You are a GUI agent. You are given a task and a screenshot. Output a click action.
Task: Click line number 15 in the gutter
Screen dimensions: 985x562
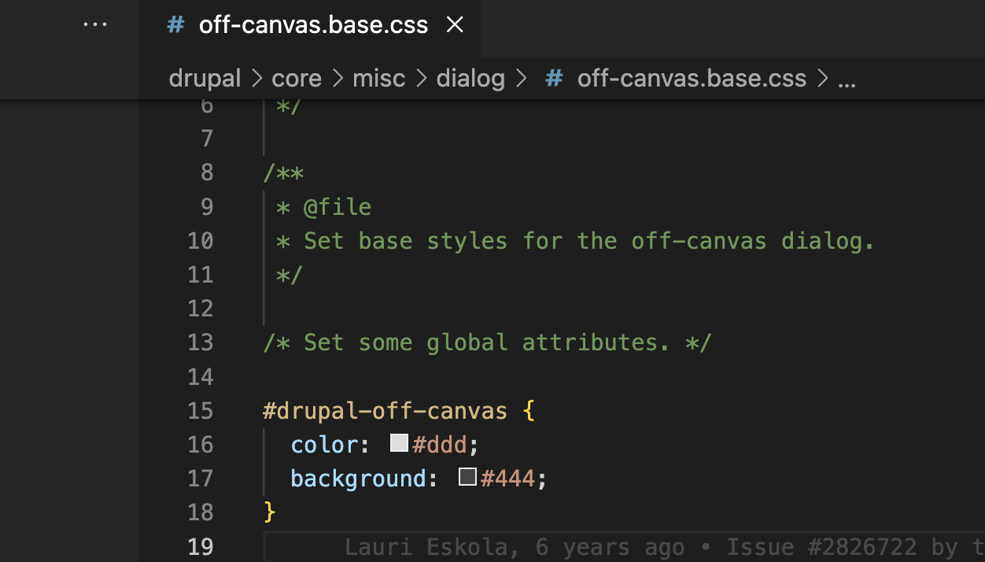click(201, 410)
